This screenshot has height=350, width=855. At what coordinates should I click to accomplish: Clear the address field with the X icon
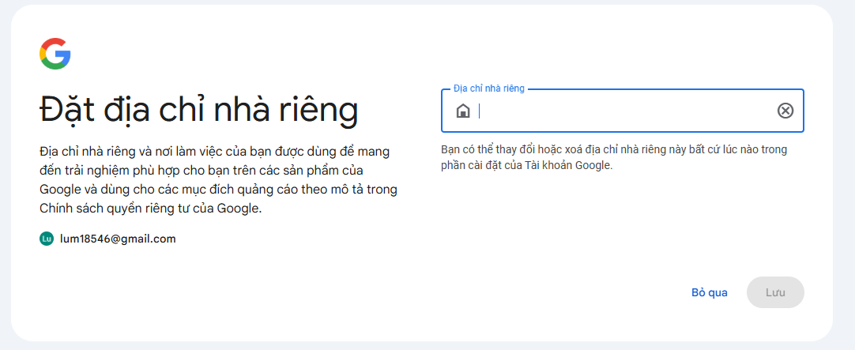(x=785, y=111)
